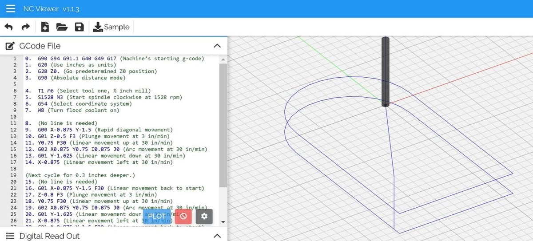533x241 pixels.
Task: Create a new GCode file
Action: pos(45,27)
